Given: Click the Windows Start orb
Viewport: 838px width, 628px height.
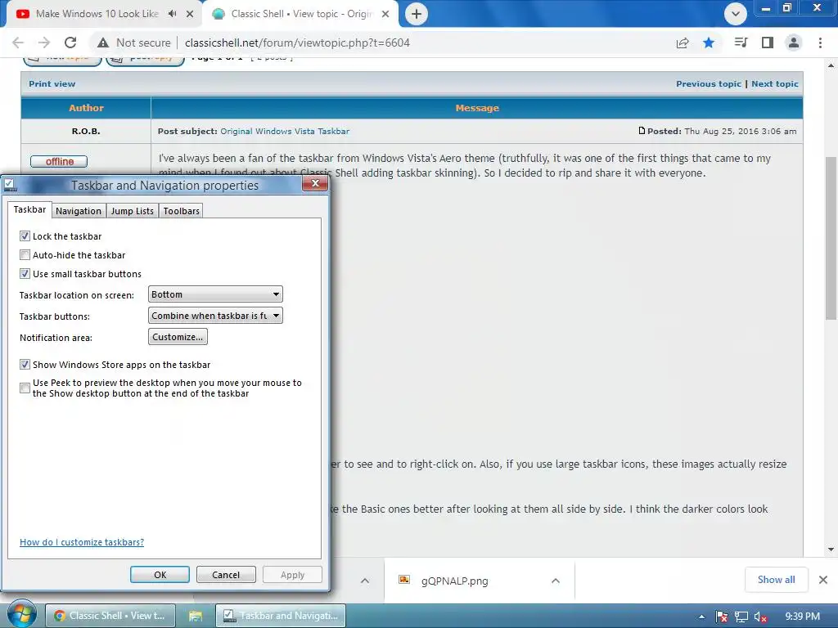Looking at the screenshot, I should [21, 614].
